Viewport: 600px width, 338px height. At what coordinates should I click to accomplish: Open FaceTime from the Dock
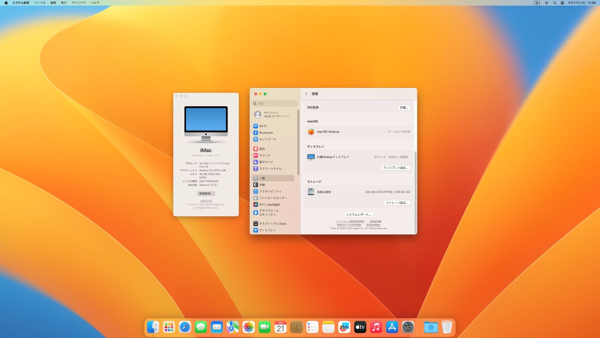264,327
